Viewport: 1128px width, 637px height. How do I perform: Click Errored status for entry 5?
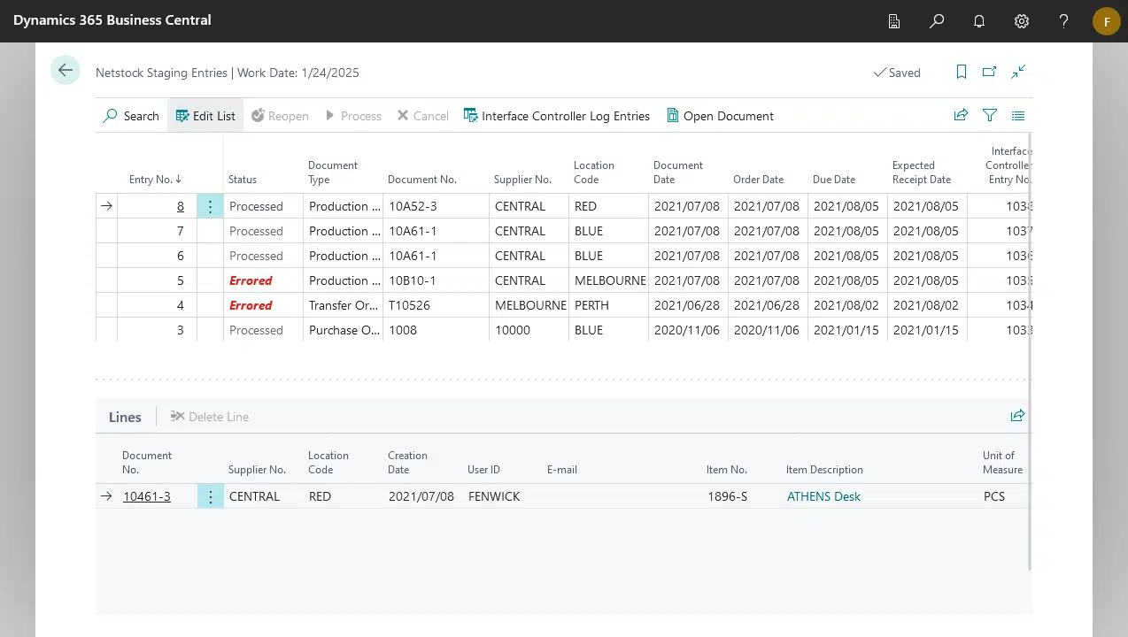(251, 280)
